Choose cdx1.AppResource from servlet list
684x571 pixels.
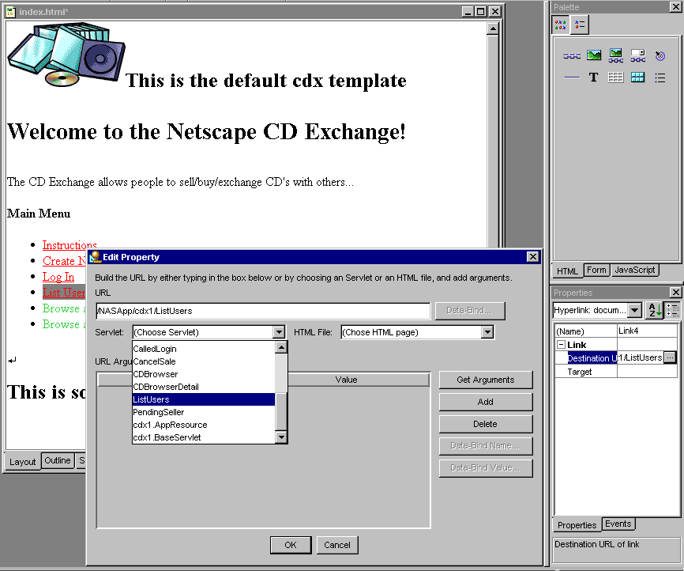click(204, 425)
